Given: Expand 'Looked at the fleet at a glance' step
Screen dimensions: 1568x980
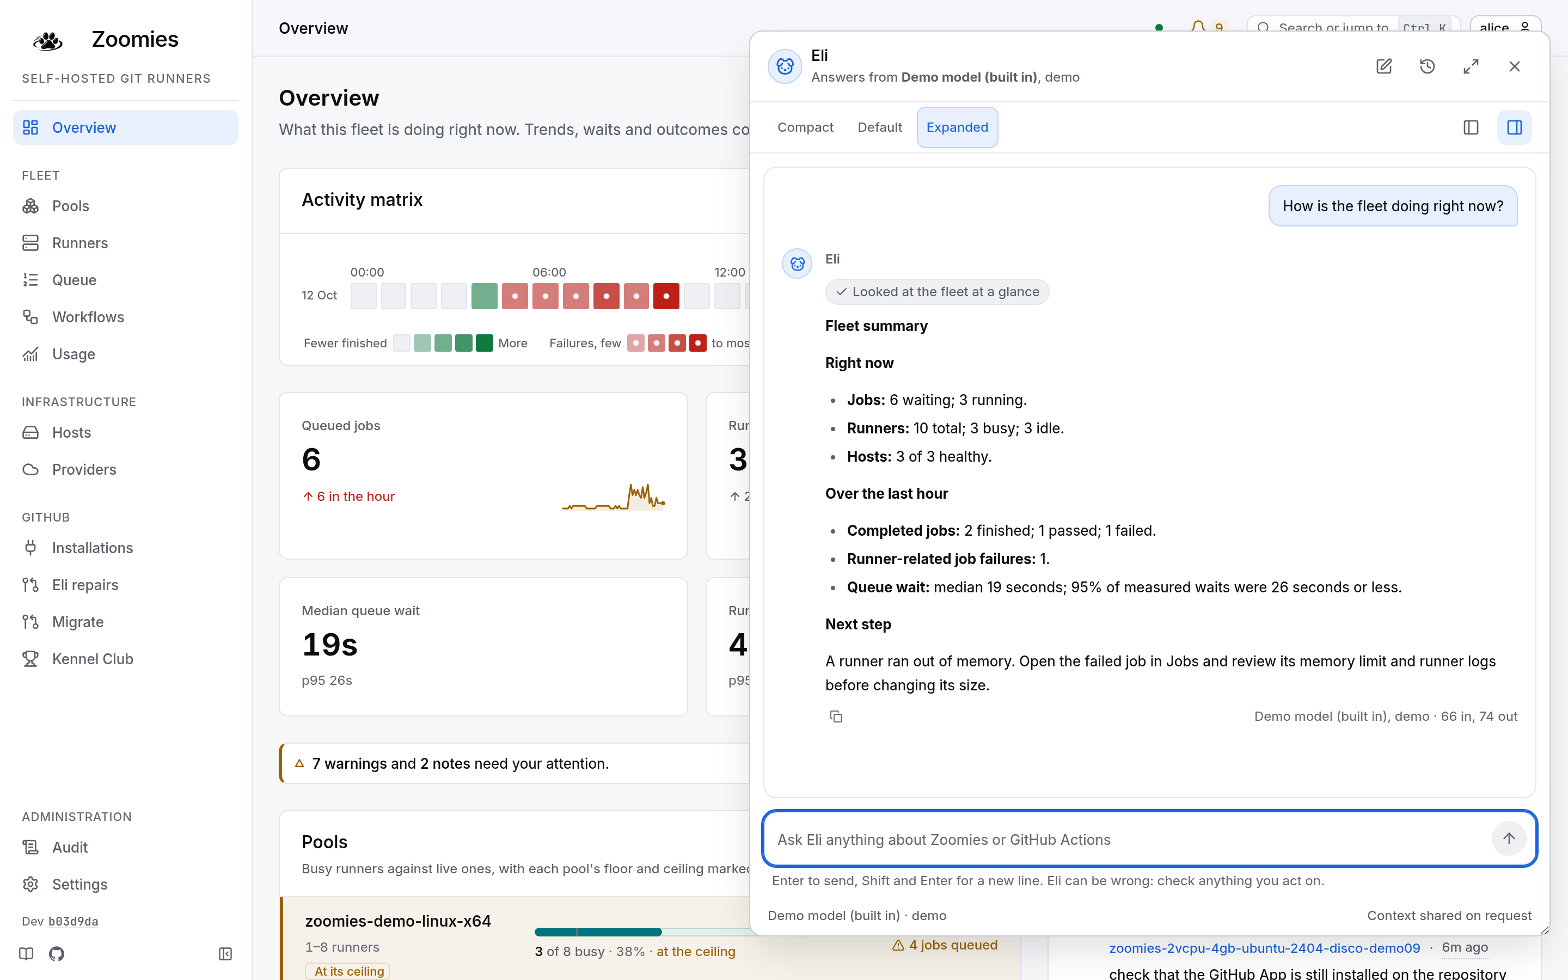Looking at the screenshot, I should click(937, 292).
